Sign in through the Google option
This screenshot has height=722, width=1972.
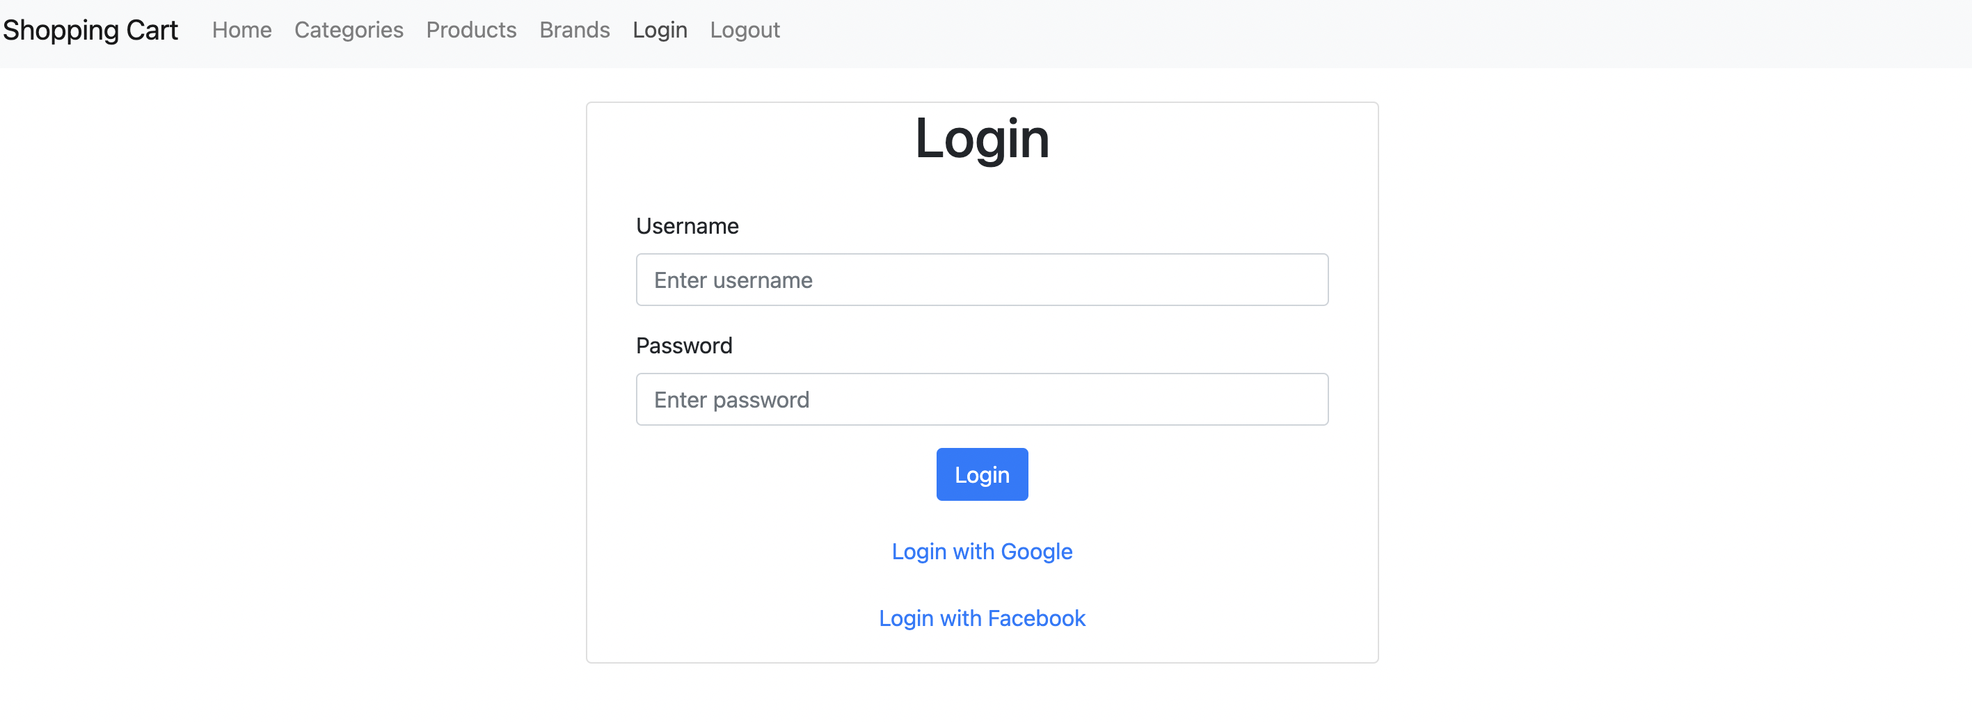[x=982, y=551]
